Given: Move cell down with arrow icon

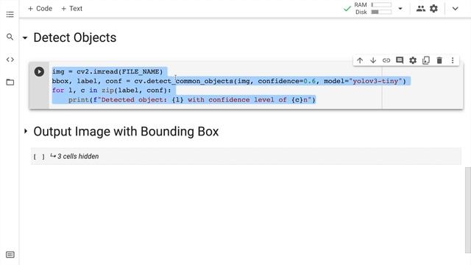Looking at the screenshot, I should (x=373, y=60).
